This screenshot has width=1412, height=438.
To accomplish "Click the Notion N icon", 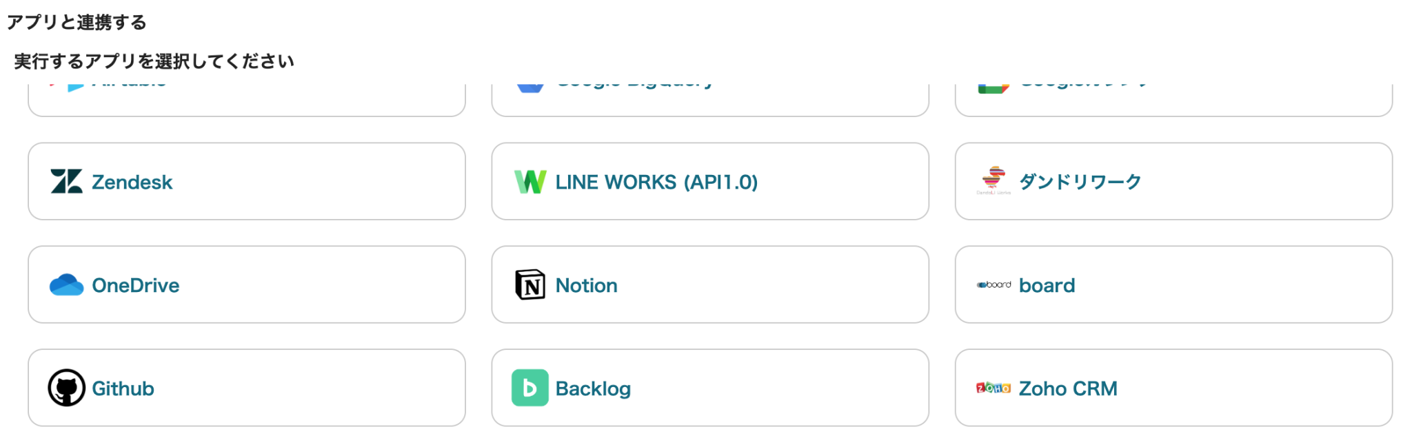I will point(530,285).
